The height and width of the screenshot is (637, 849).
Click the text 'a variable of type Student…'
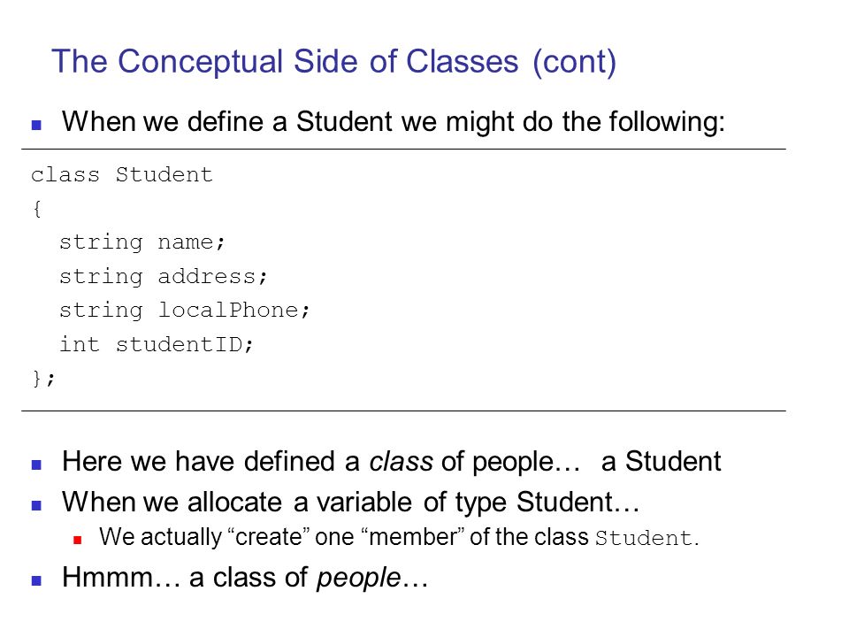click(467, 503)
